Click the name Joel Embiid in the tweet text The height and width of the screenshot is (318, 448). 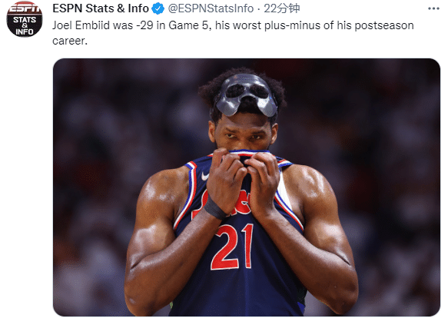click(81, 25)
